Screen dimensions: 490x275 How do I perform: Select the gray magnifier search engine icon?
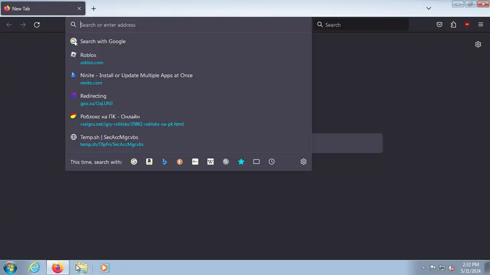[x=226, y=162]
